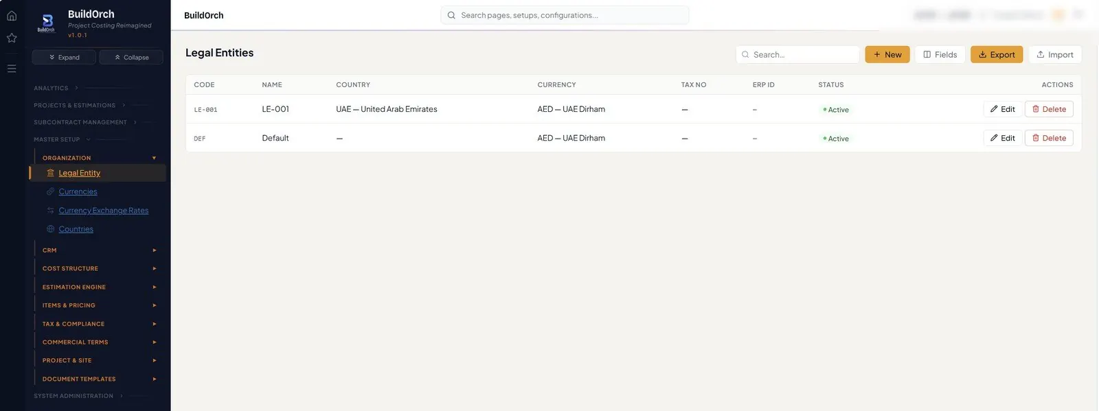This screenshot has width=1099, height=411.
Task: Edit the Default legal entity
Action: pos(1003,138)
